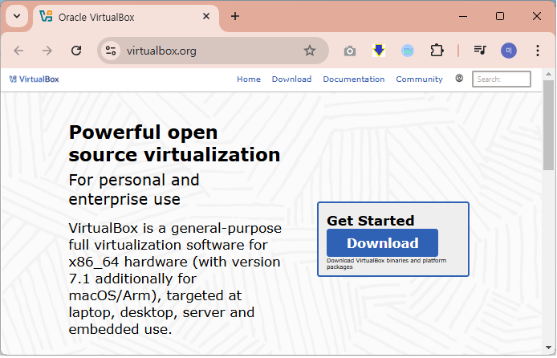Reload the current page
This screenshot has height=358, width=557.
click(x=76, y=51)
